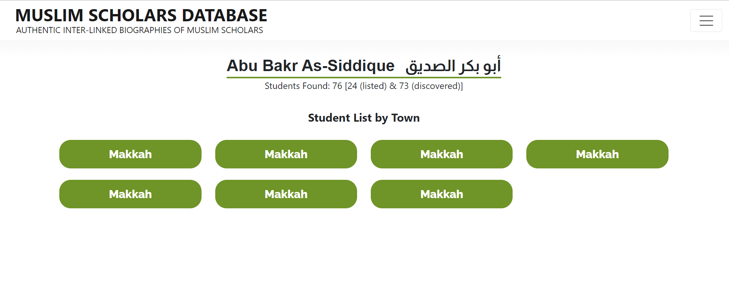
Task: Open second Makkah button in bottom row
Action: click(x=286, y=194)
